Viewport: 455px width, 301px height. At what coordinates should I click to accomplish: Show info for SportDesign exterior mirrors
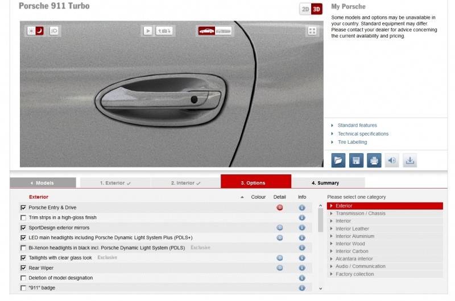coord(302,228)
